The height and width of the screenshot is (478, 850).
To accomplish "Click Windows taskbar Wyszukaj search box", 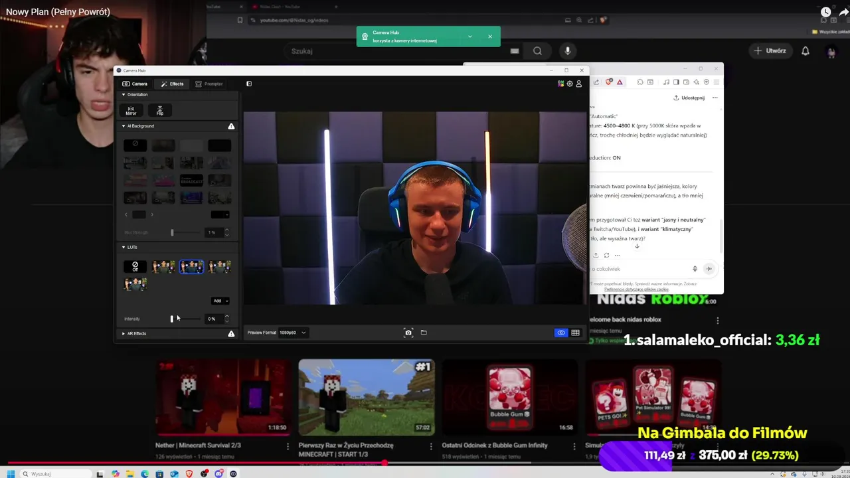I will coord(56,474).
